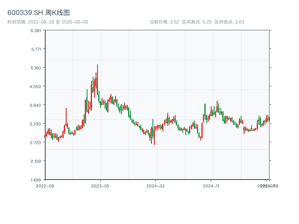
Task: Click the y-axis value 5.160
Action: 36,68
